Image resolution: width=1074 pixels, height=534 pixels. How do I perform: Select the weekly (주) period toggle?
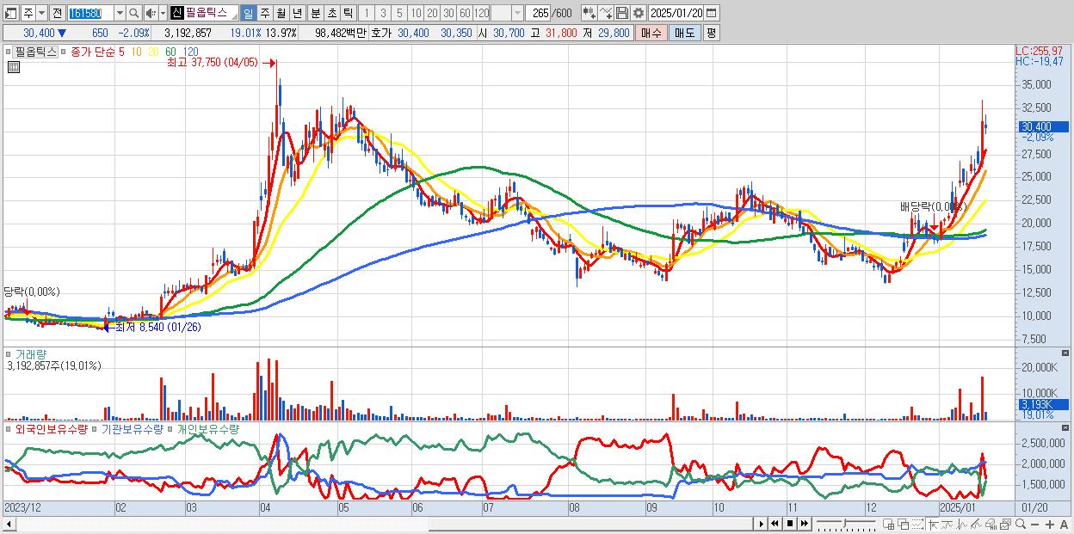pyautogui.click(x=264, y=13)
